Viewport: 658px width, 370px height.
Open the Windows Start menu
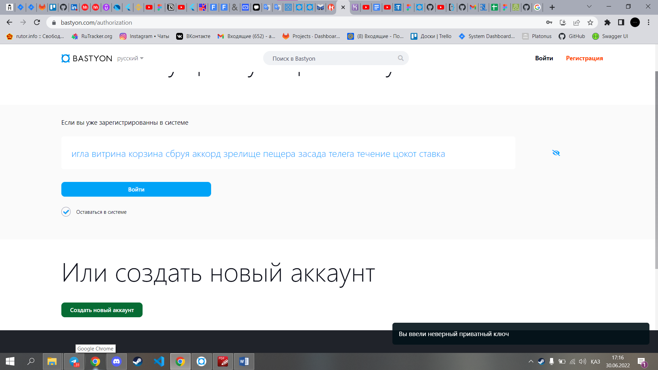point(10,361)
